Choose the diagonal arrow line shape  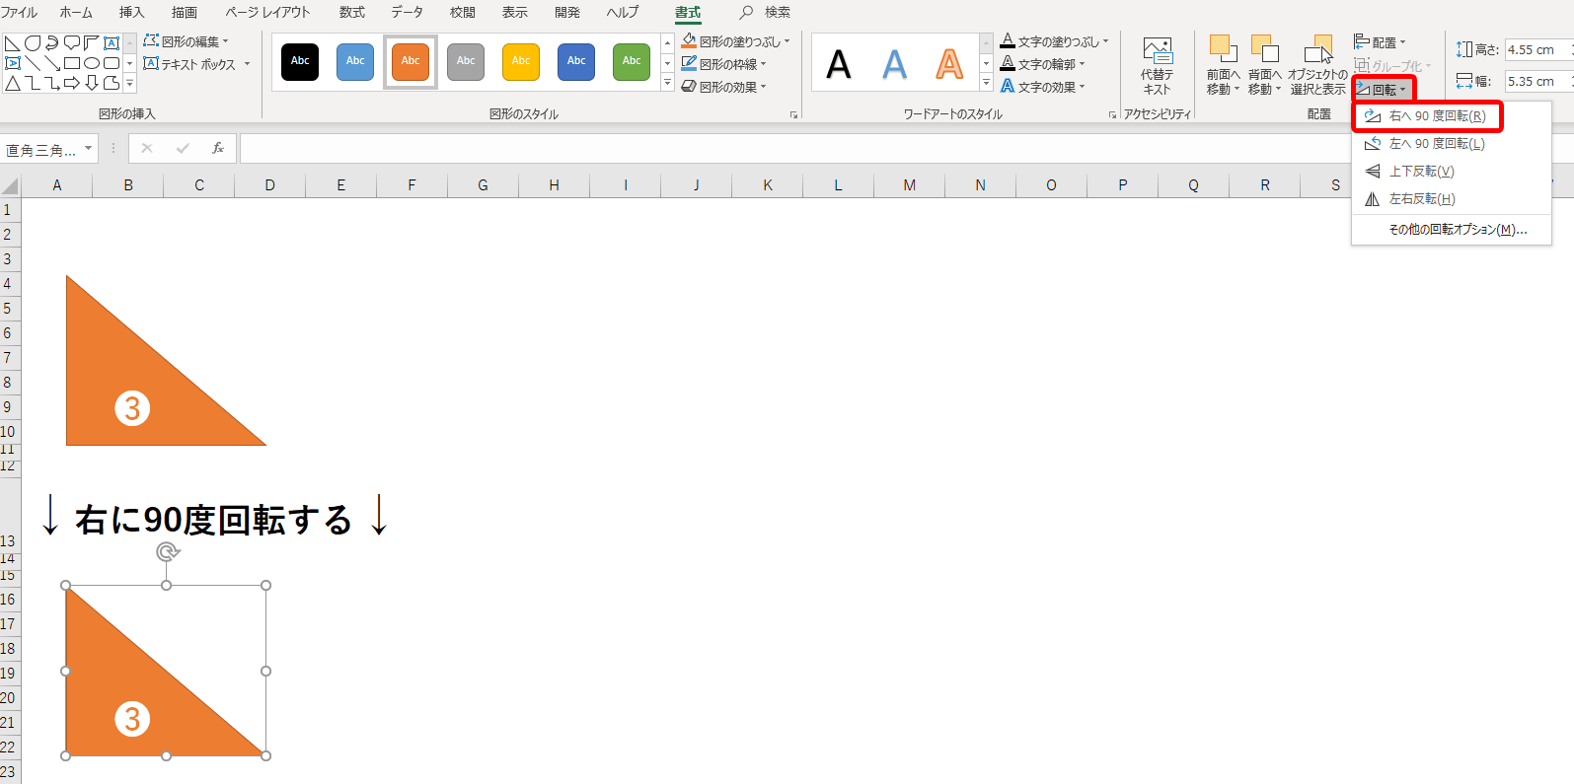52,63
